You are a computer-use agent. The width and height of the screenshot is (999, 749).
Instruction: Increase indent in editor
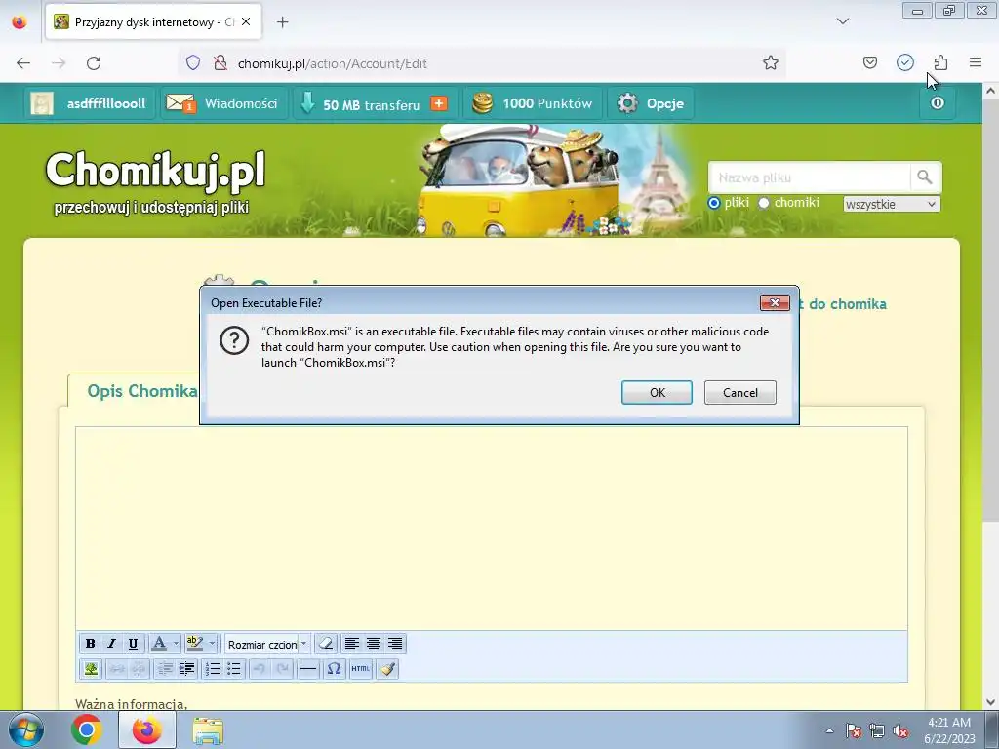pyautogui.click(x=186, y=669)
